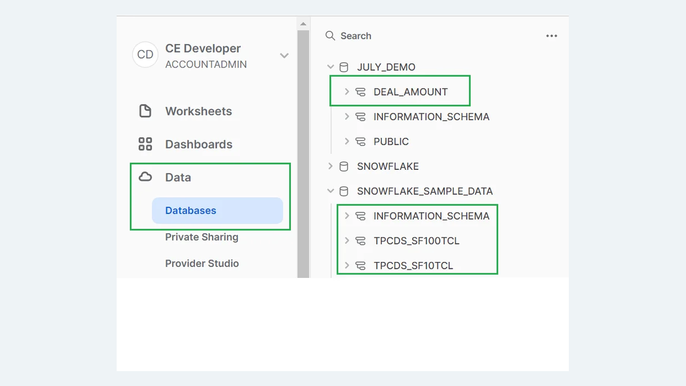
Task: Click the Data cloud icon
Action: [x=145, y=177]
